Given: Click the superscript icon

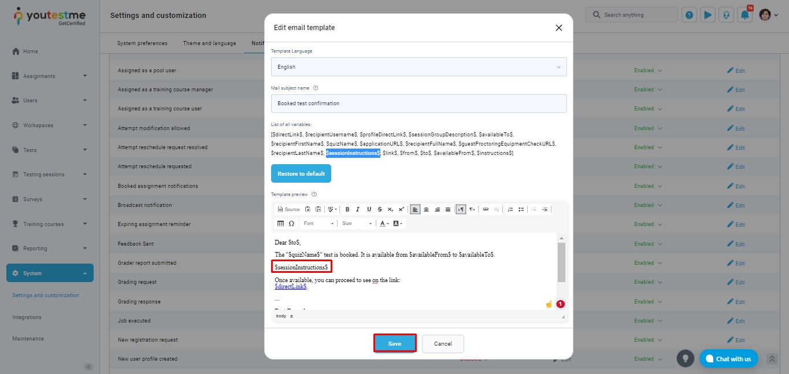Looking at the screenshot, I should pos(401,209).
